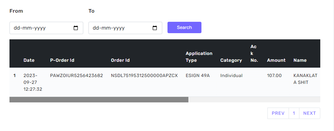Viewport: 334px width, 131px height.
Task: Select Order Id NSDL75195312500000APZCX cell
Action: (x=144, y=76)
